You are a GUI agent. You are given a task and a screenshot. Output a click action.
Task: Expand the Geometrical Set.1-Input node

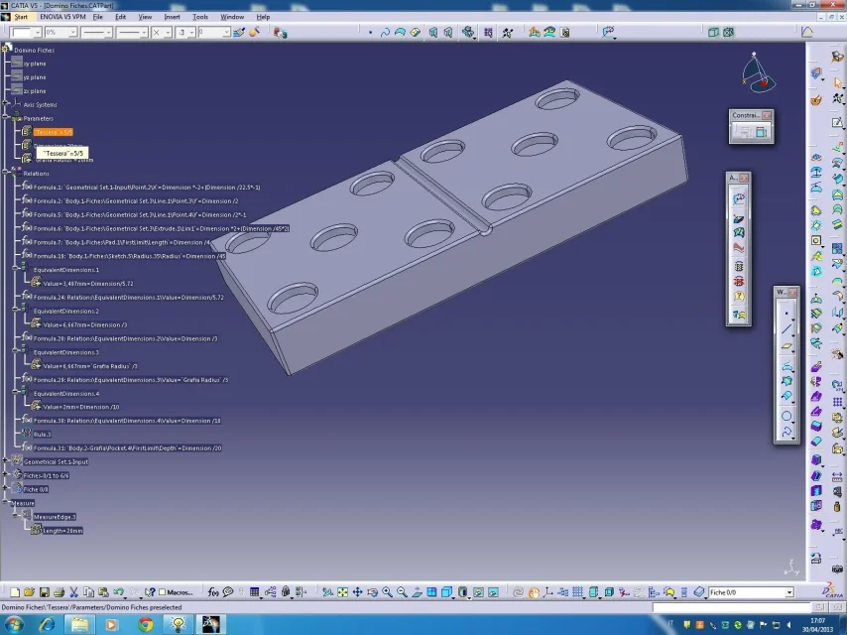(5, 460)
